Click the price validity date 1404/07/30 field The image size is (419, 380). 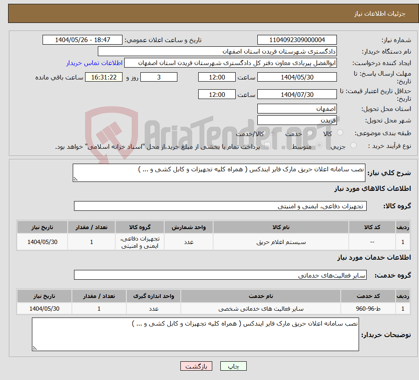297,94
